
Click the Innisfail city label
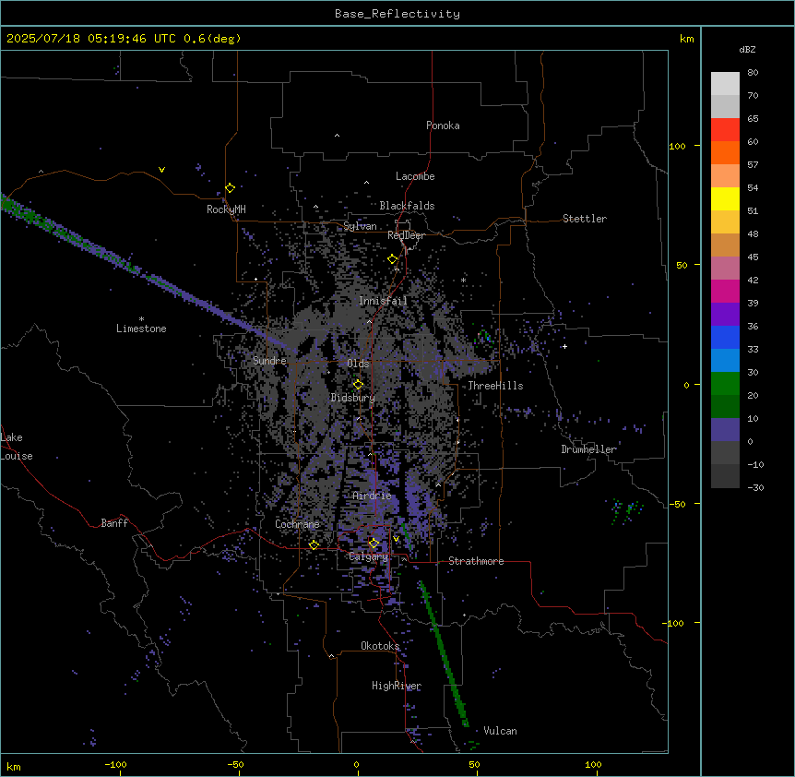coord(383,301)
